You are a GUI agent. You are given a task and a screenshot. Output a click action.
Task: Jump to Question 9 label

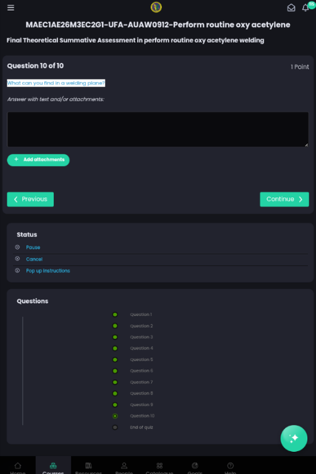click(x=142, y=404)
